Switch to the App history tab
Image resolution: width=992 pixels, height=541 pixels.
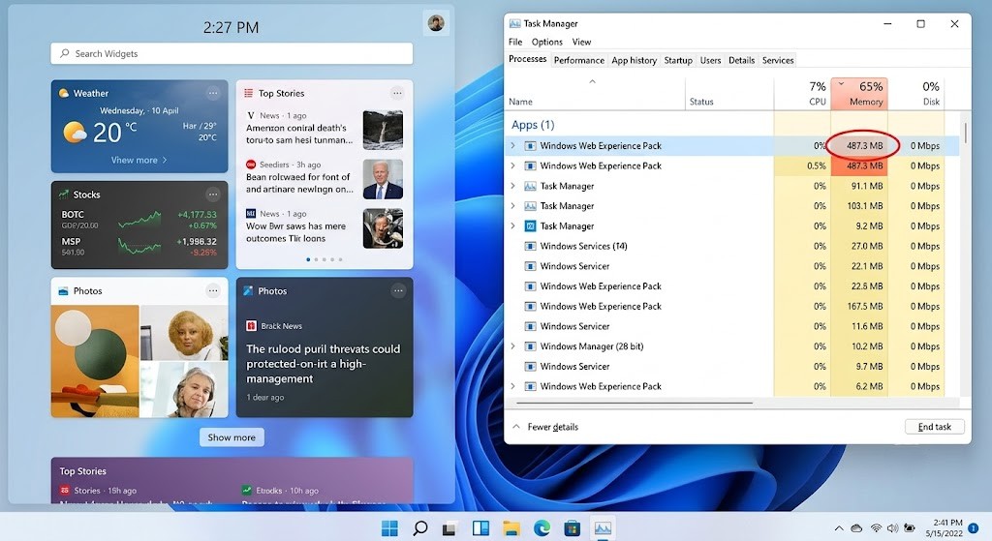[x=634, y=60]
